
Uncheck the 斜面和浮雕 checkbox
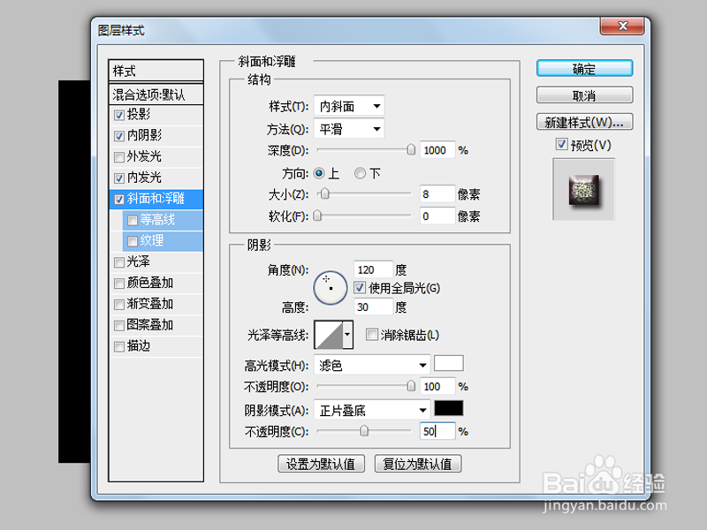click(119, 200)
